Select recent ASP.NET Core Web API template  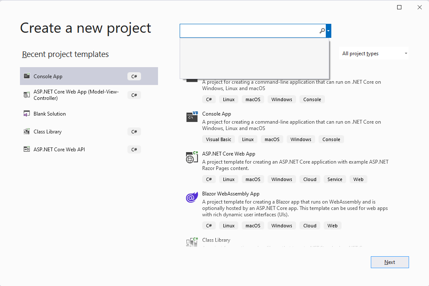click(x=89, y=150)
